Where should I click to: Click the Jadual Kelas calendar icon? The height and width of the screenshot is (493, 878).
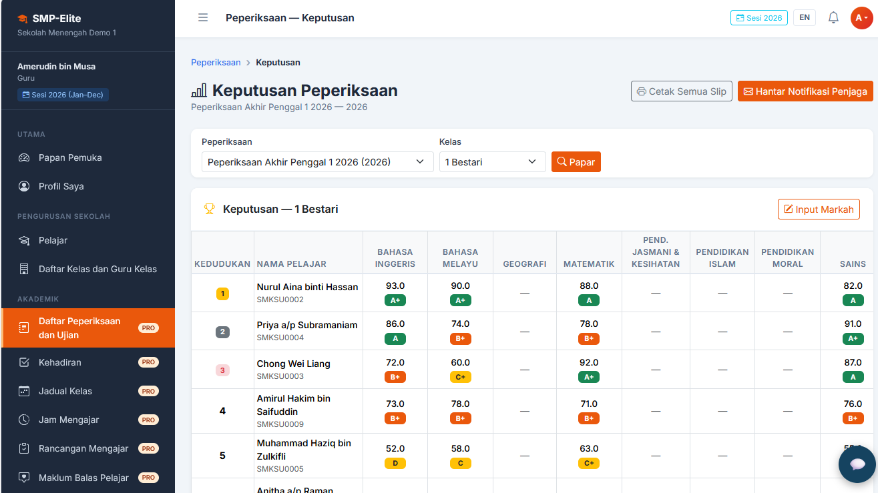pyautogui.click(x=24, y=392)
